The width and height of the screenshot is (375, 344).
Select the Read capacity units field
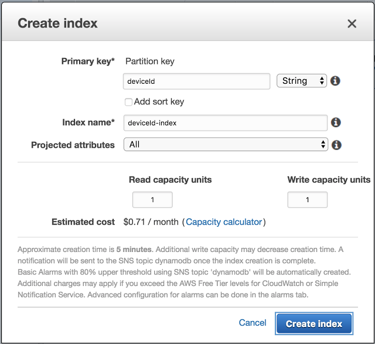[x=152, y=200]
